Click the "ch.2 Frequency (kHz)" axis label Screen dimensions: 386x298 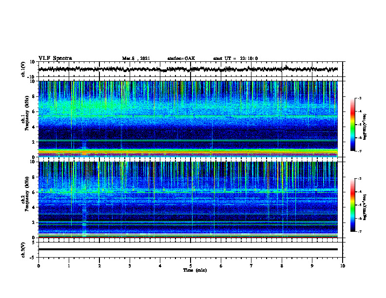(x=25, y=194)
